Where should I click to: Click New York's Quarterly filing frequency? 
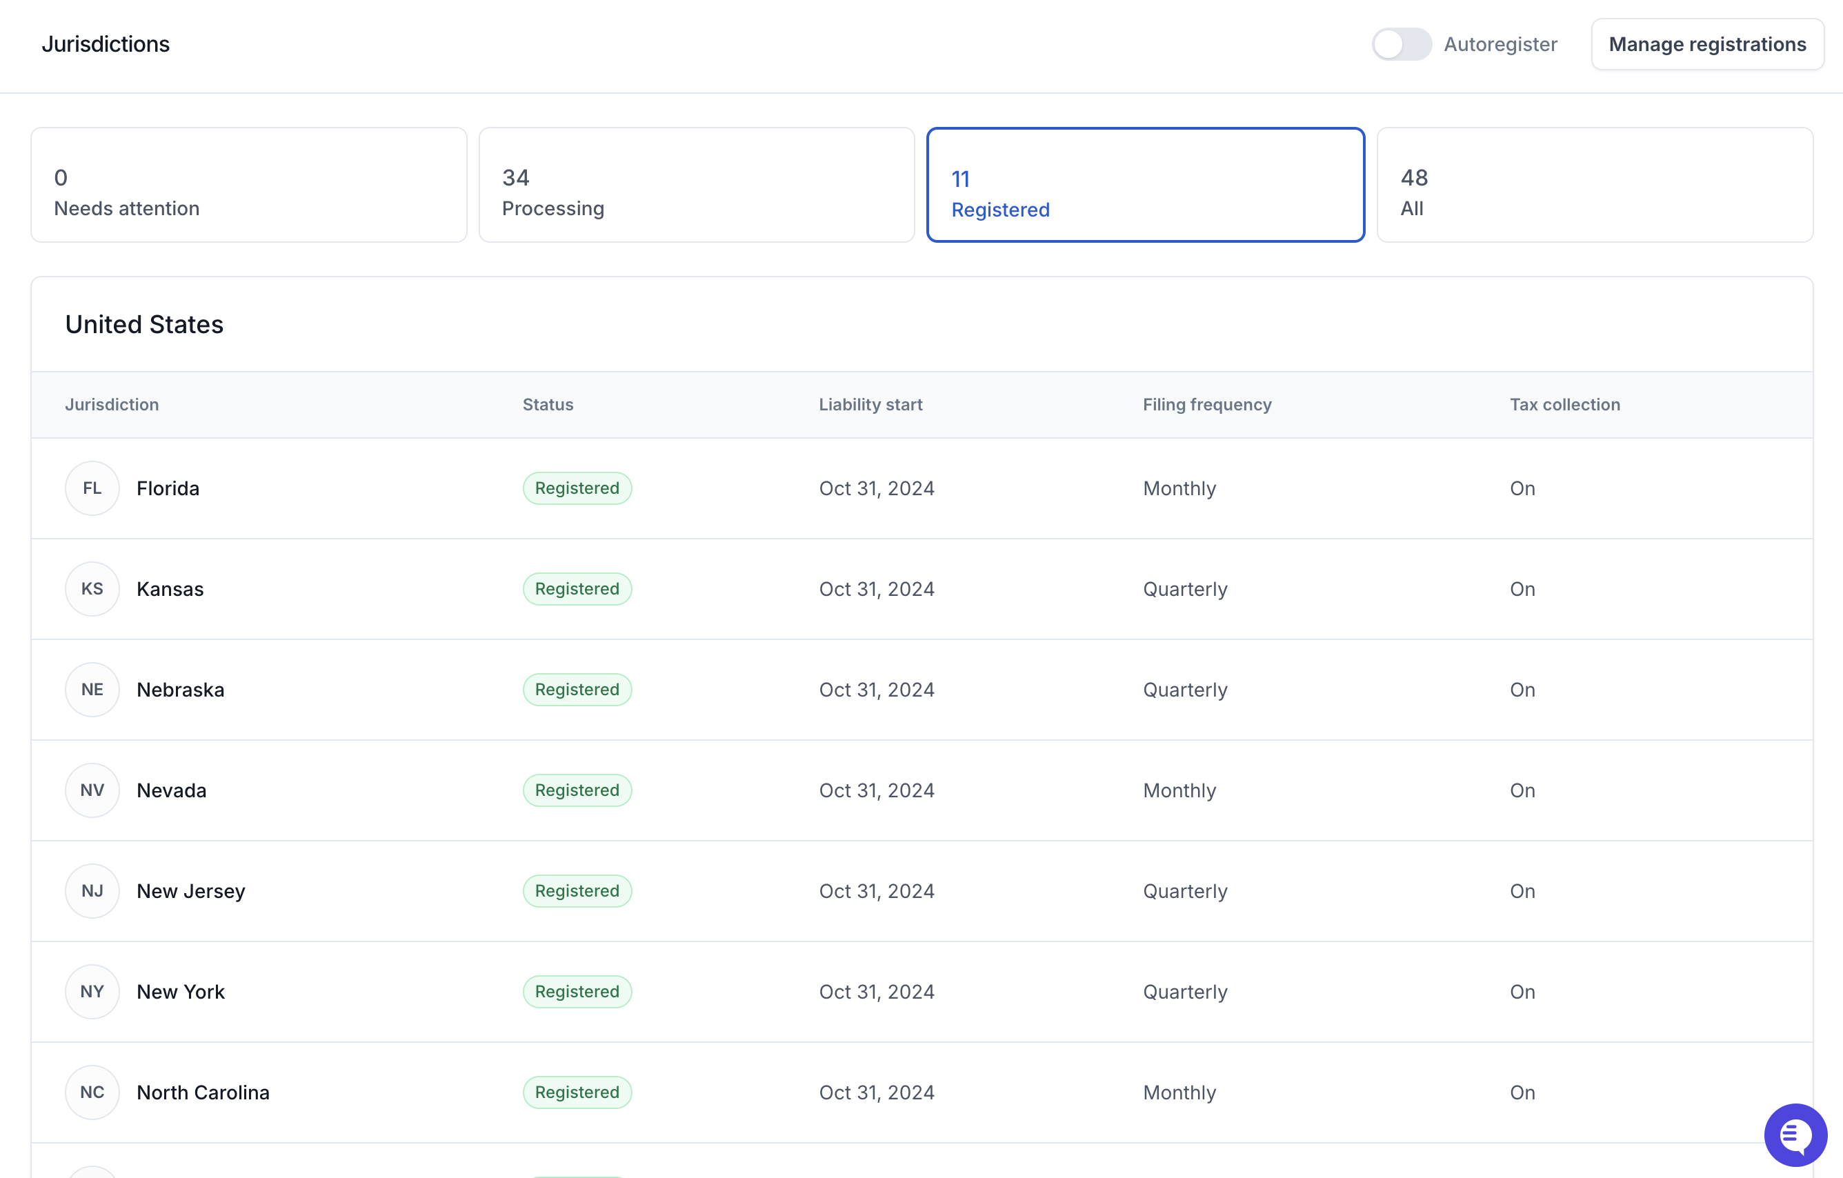[x=1185, y=991]
